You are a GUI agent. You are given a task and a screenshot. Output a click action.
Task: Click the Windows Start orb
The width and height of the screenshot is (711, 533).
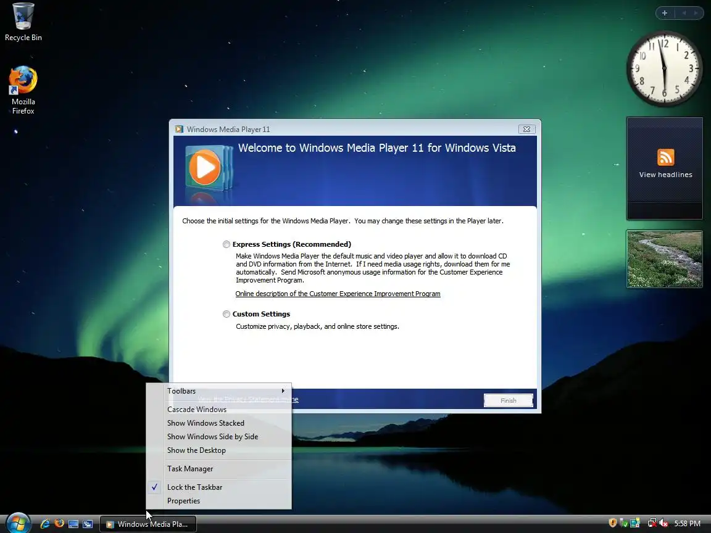pyautogui.click(x=18, y=523)
